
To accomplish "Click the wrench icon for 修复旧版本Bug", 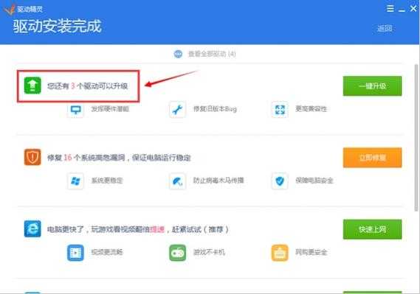I will 177,110.
